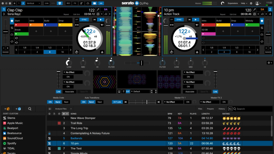Image resolution: width=274 pixels, height=154 pixels.
Task: Expand the Master FX 1 No Effect dropdown
Action: click(x=173, y=102)
